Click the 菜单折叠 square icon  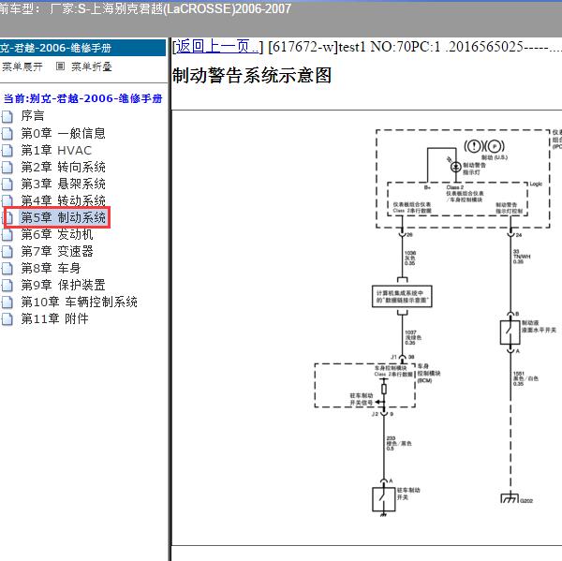(60, 66)
